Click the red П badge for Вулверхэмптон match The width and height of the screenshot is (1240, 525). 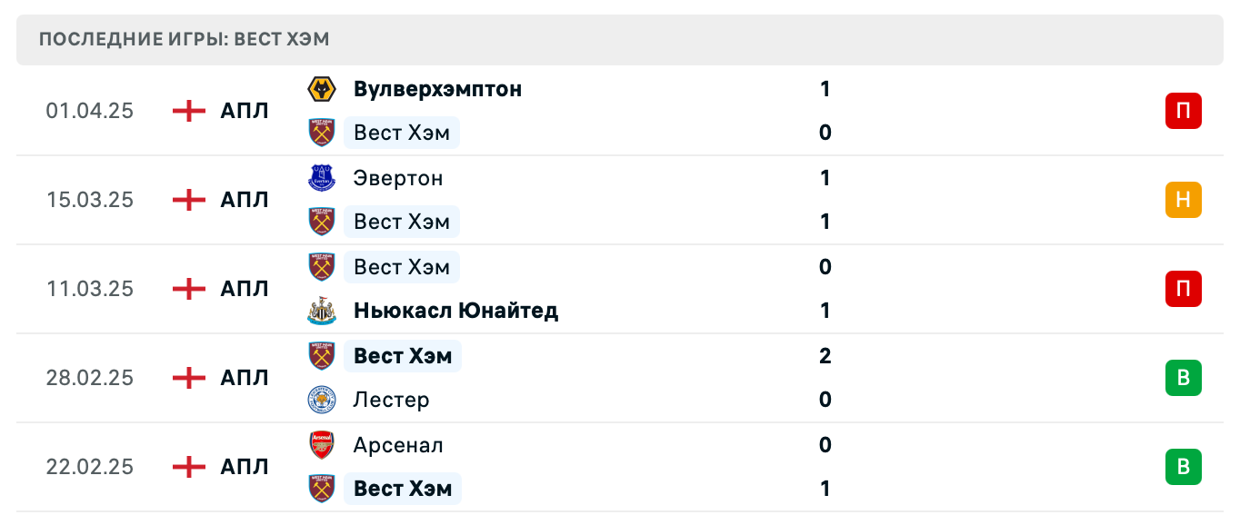(x=1183, y=110)
